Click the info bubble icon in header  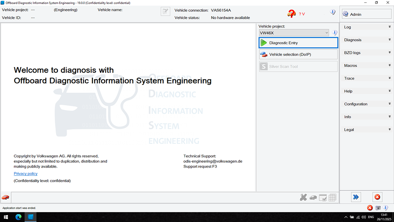[333, 12]
